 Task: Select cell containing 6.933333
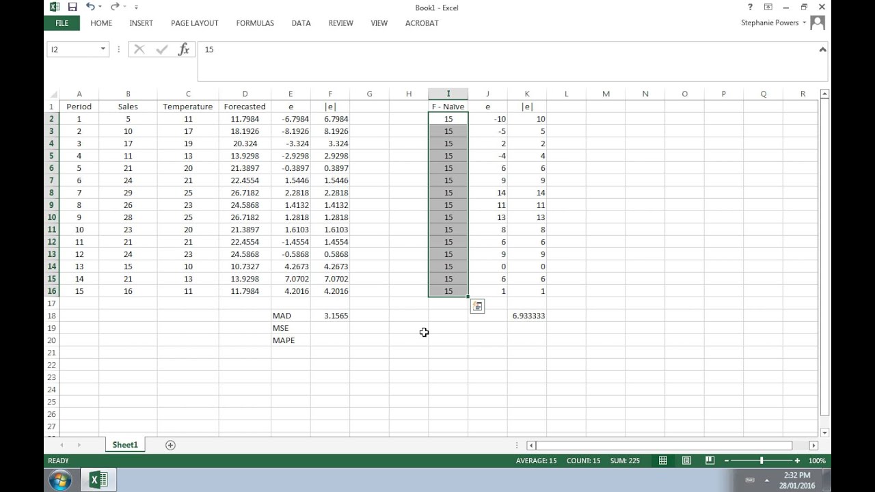click(x=527, y=316)
